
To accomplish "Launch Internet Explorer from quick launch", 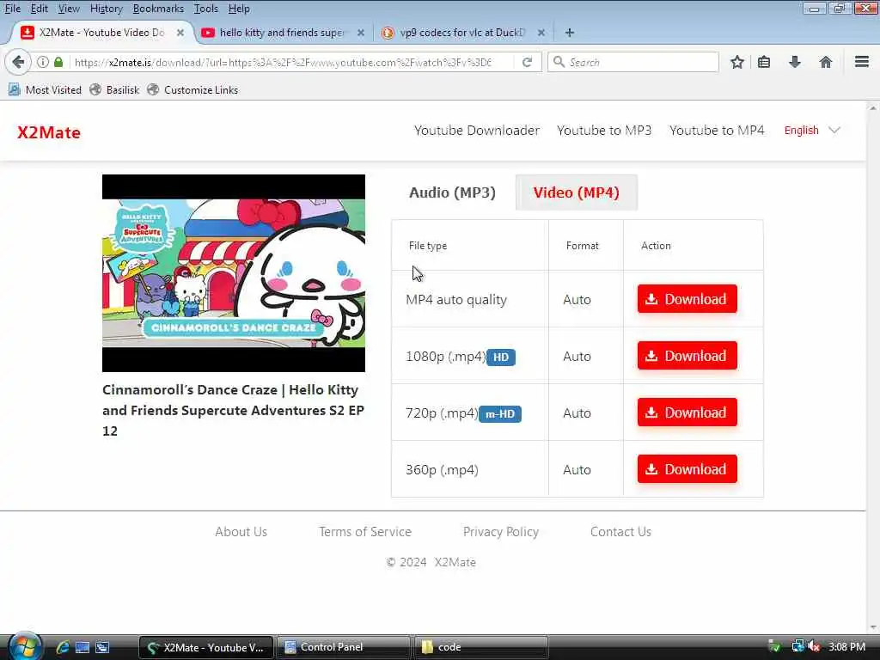I will click(x=62, y=647).
